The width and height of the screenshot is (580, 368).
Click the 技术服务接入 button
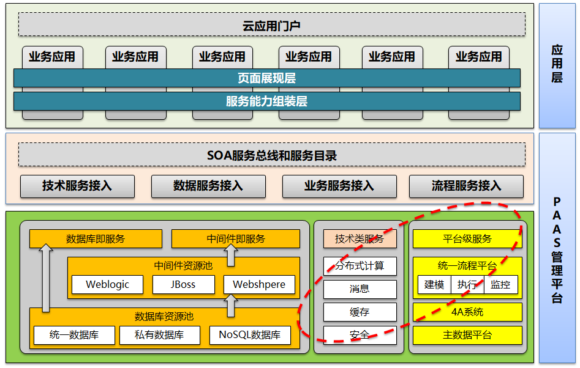[77, 186]
